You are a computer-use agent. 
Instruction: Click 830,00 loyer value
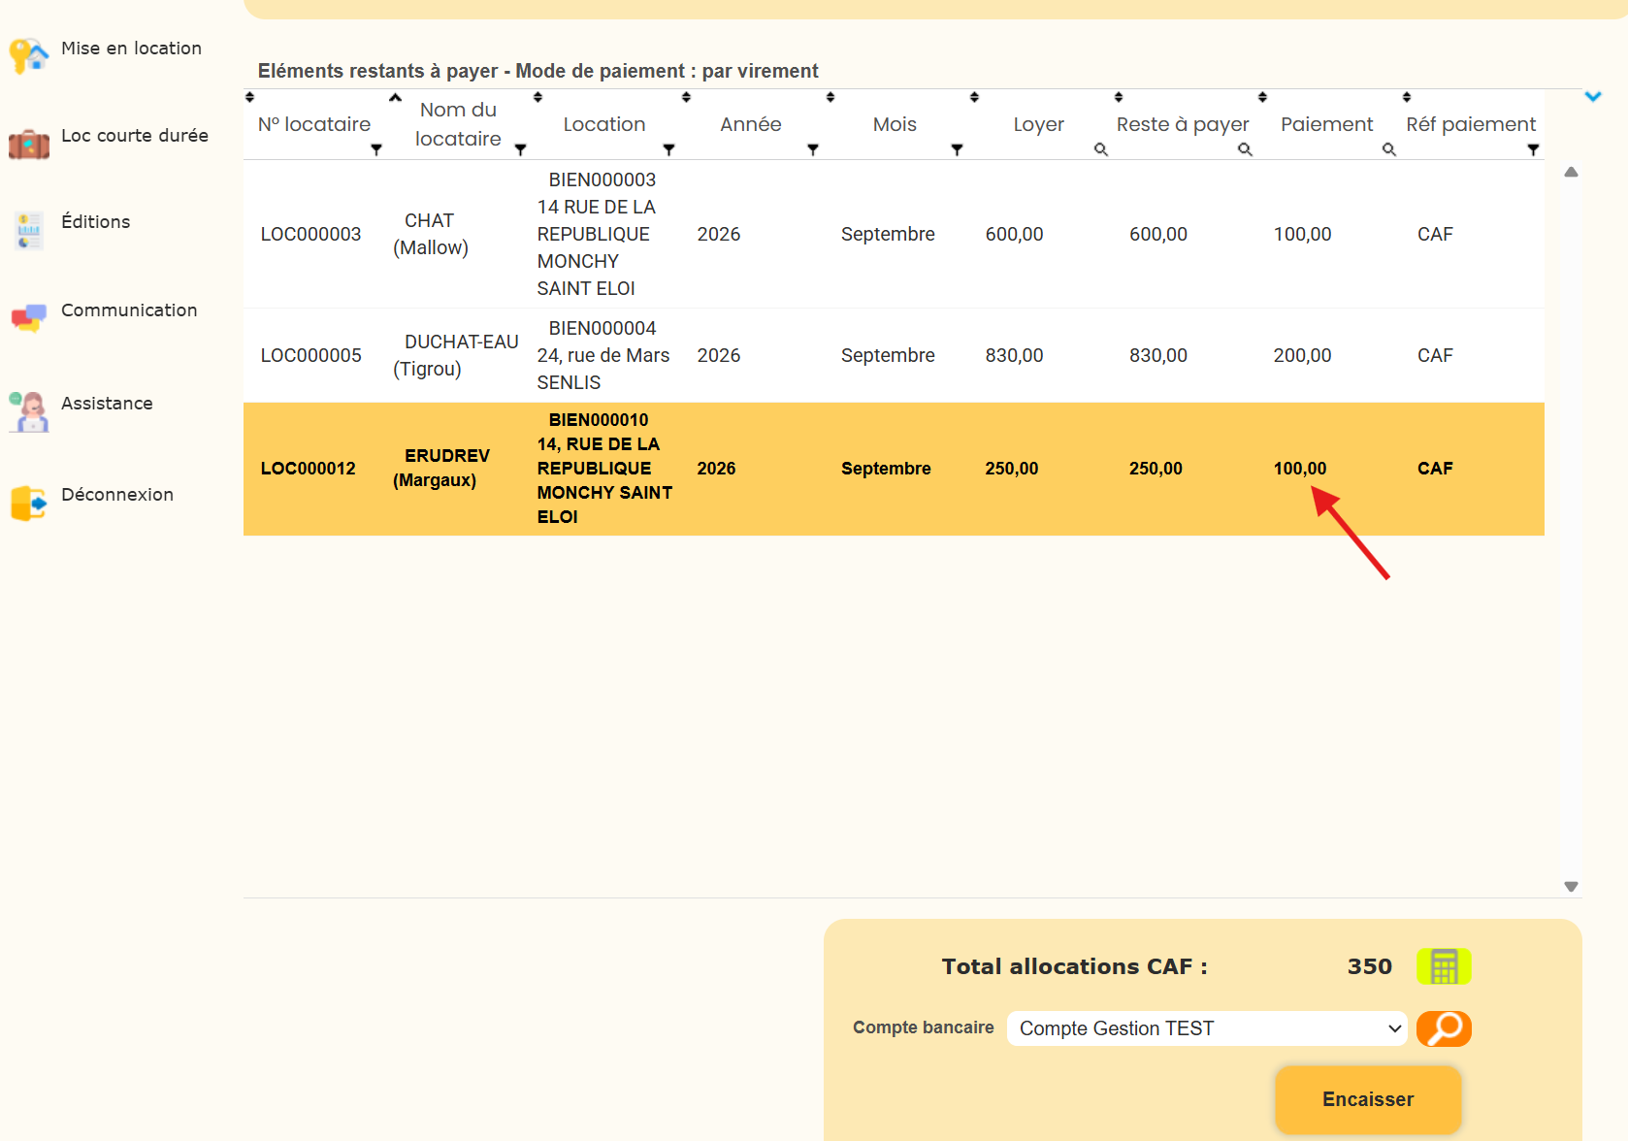coord(1014,355)
